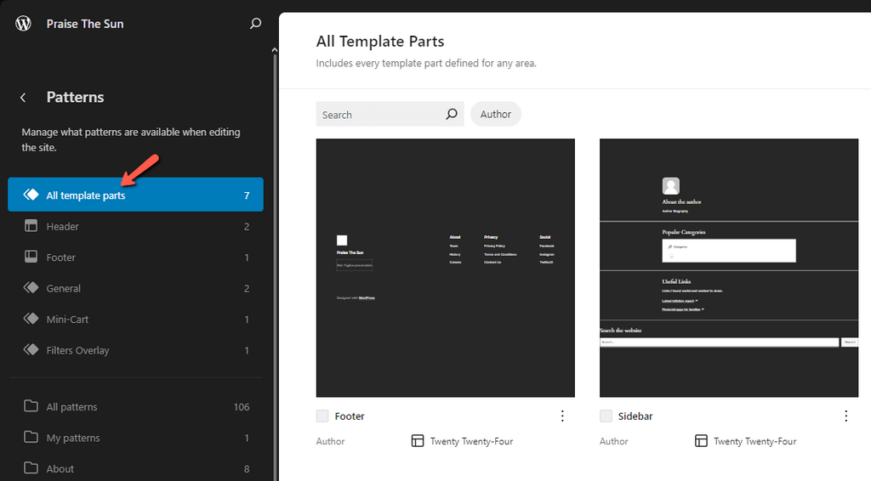The width and height of the screenshot is (871, 481).
Task: Open Sidebar card three-dot actions menu
Action: coord(845,416)
